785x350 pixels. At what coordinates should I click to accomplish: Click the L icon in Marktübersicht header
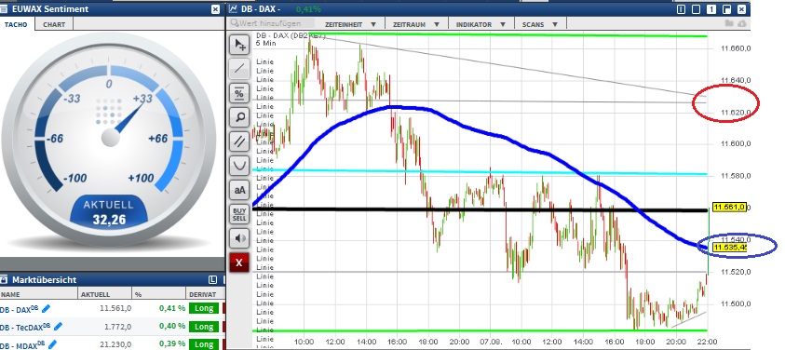point(212,279)
